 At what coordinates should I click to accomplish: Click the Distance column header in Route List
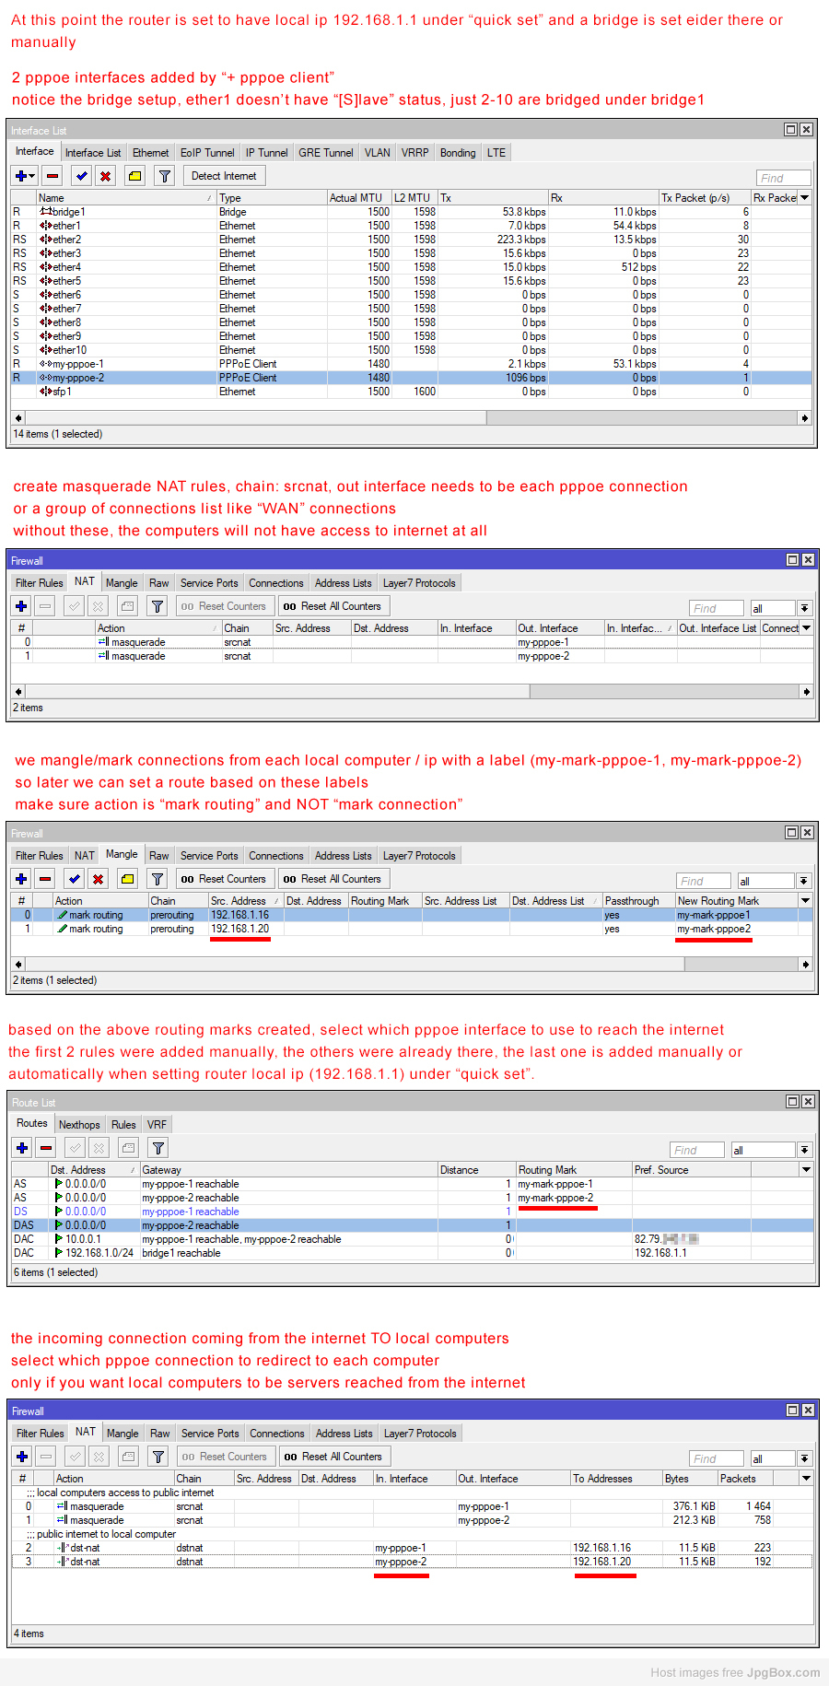click(x=476, y=1169)
